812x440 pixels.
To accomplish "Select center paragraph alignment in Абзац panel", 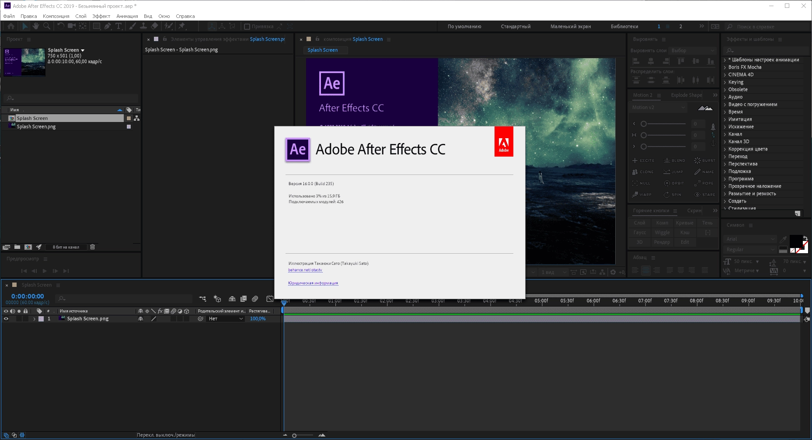I will click(x=646, y=270).
